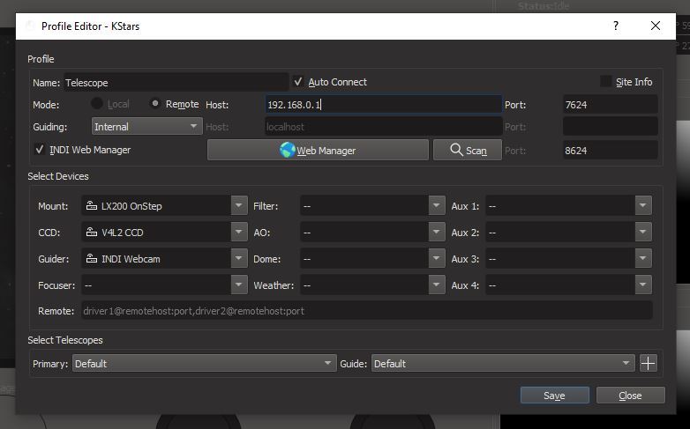Click the help question mark in title bar

pos(616,26)
